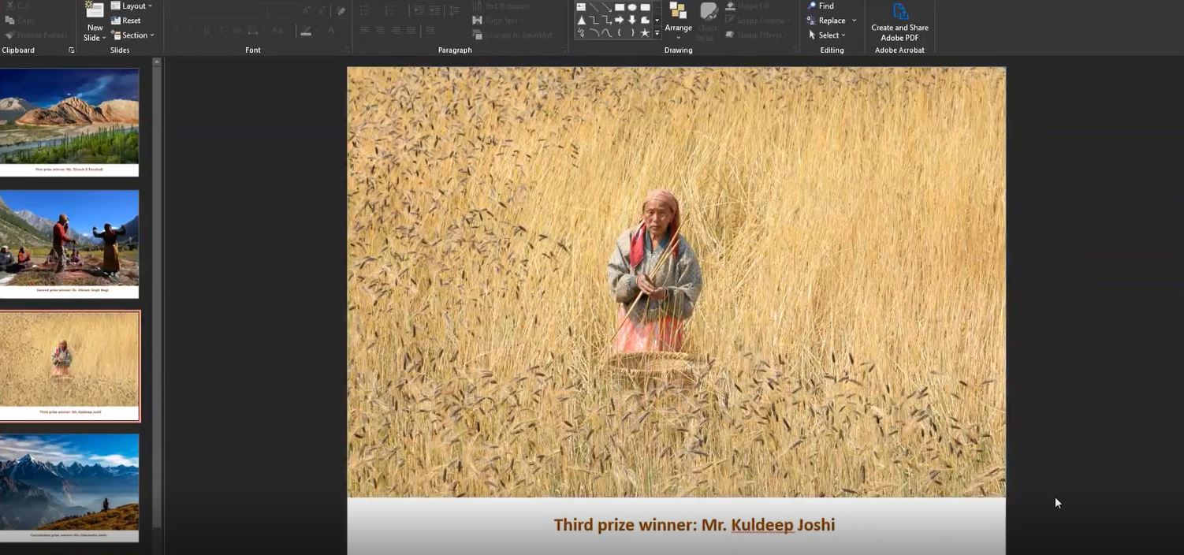The width and height of the screenshot is (1184, 555).
Task: Expand the Section dropdown
Action: click(132, 35)
